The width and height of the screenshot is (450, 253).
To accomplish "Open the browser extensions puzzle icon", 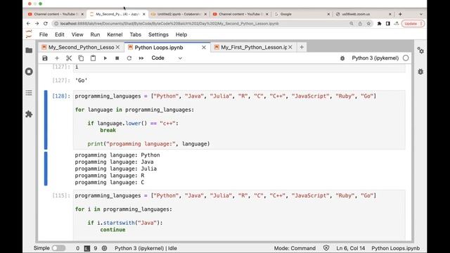I will [379, 23].
